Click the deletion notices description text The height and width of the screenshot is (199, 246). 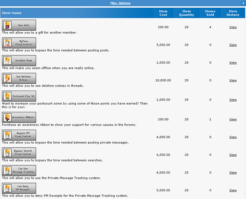tap(43, 86)
